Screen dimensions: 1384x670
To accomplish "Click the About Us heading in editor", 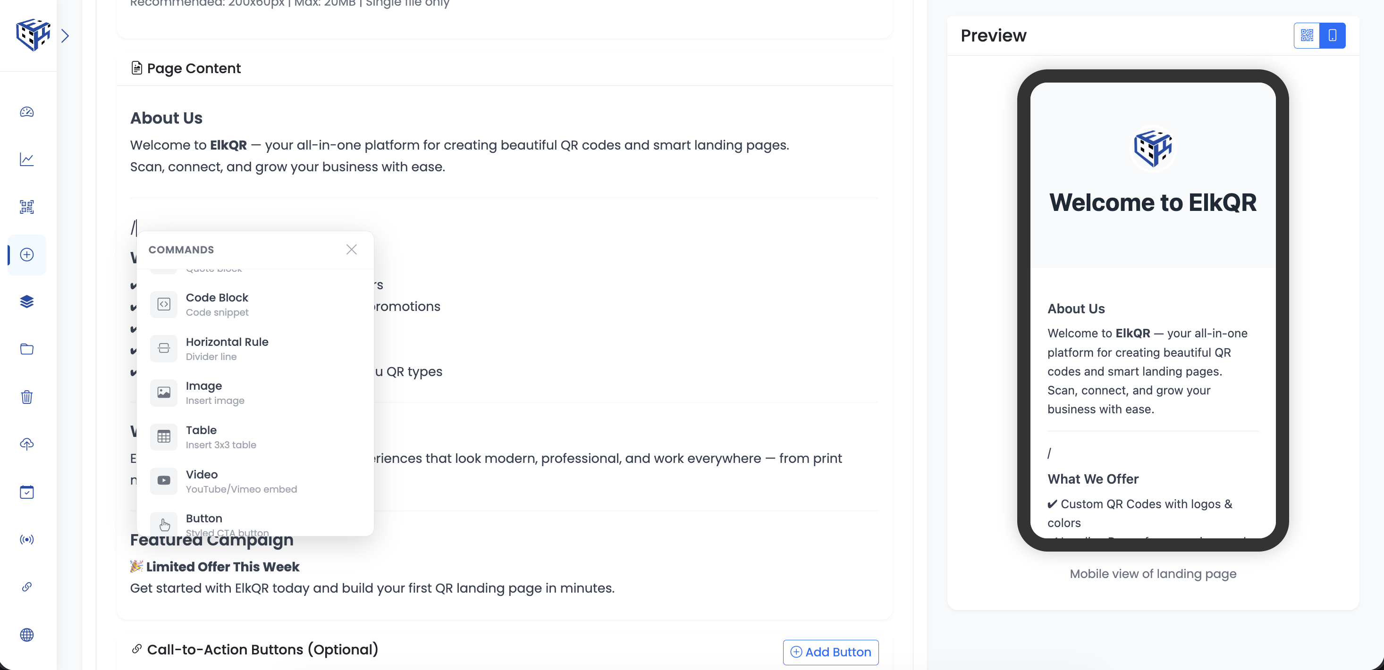I will coord(166,118).
